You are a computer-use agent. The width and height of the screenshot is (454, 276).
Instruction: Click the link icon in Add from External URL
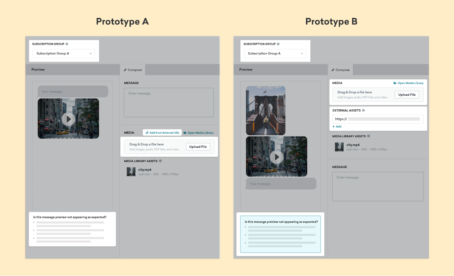(147, 132)
